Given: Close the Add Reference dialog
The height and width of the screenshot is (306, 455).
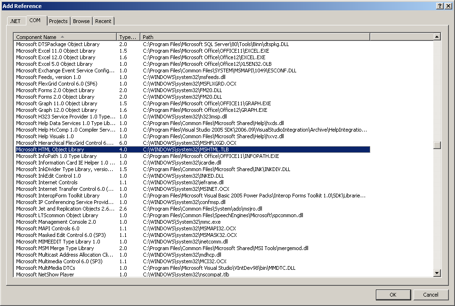Looking at the screenshot, I should pos(448,6).
